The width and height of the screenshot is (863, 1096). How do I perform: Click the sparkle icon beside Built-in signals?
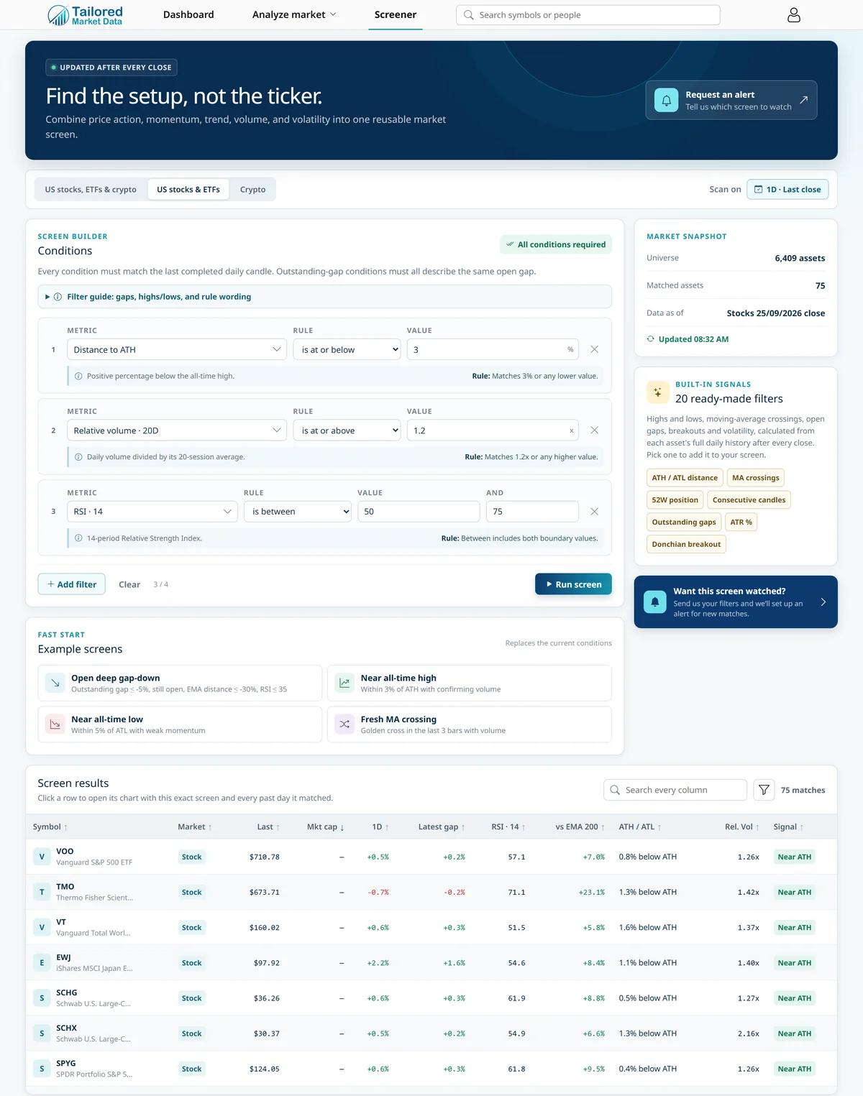tap(657, 392)
